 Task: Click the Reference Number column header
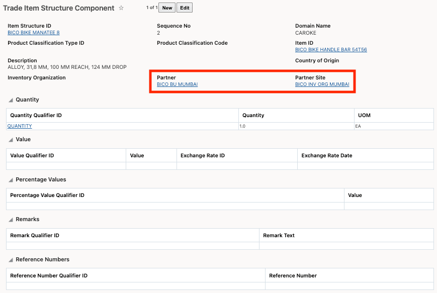tap(293, 276)
